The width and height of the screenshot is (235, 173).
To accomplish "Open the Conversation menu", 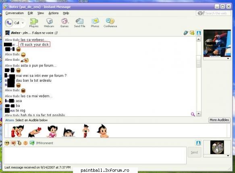I will click(x=15, y=13).
